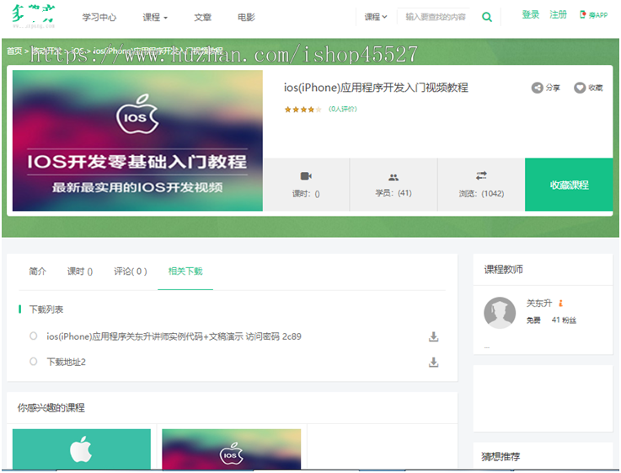The image size is (621, 473).
Task: Click the iOS course cover image
Action: (137, 140)
